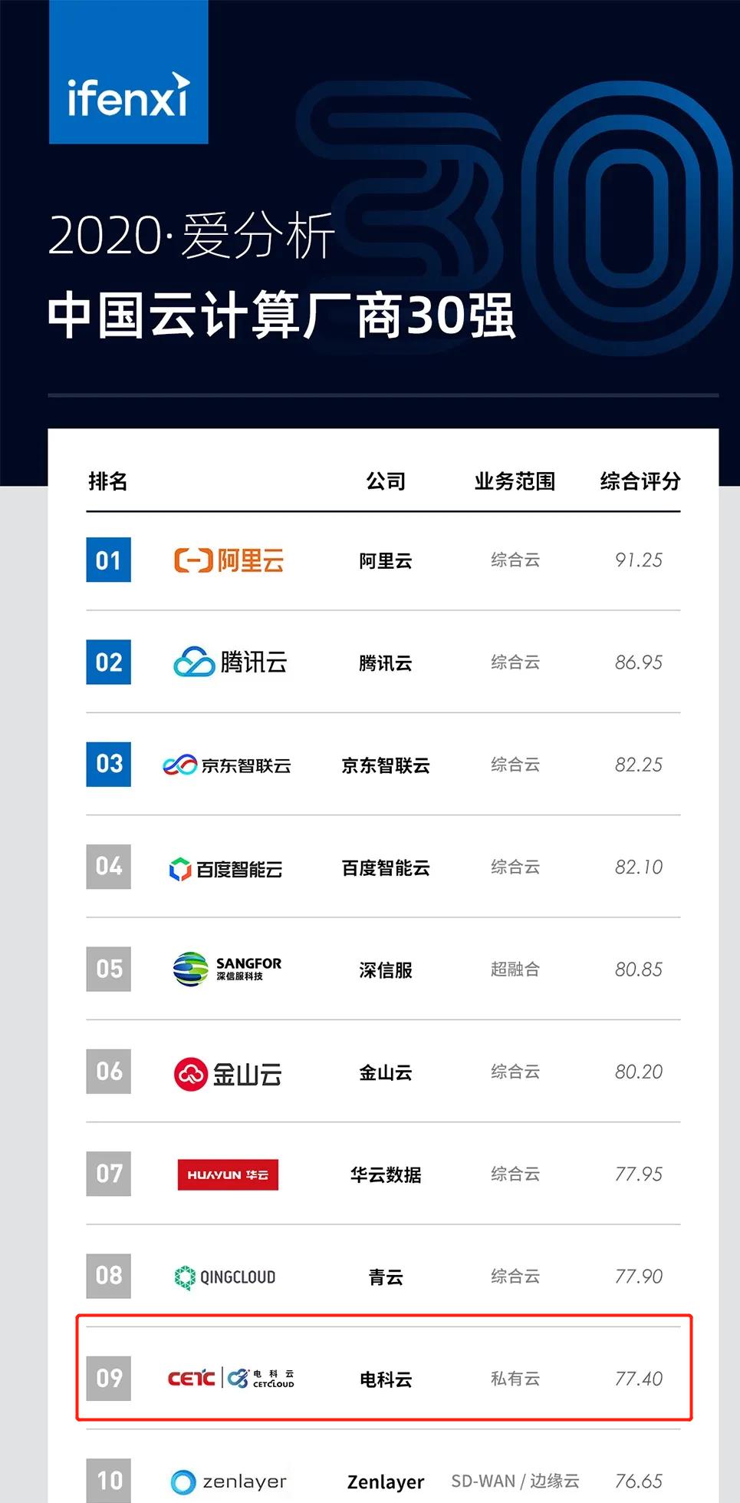Click company name 电科云 in the 公司 column
The image size is (740, 1503).
point(386,1379)
